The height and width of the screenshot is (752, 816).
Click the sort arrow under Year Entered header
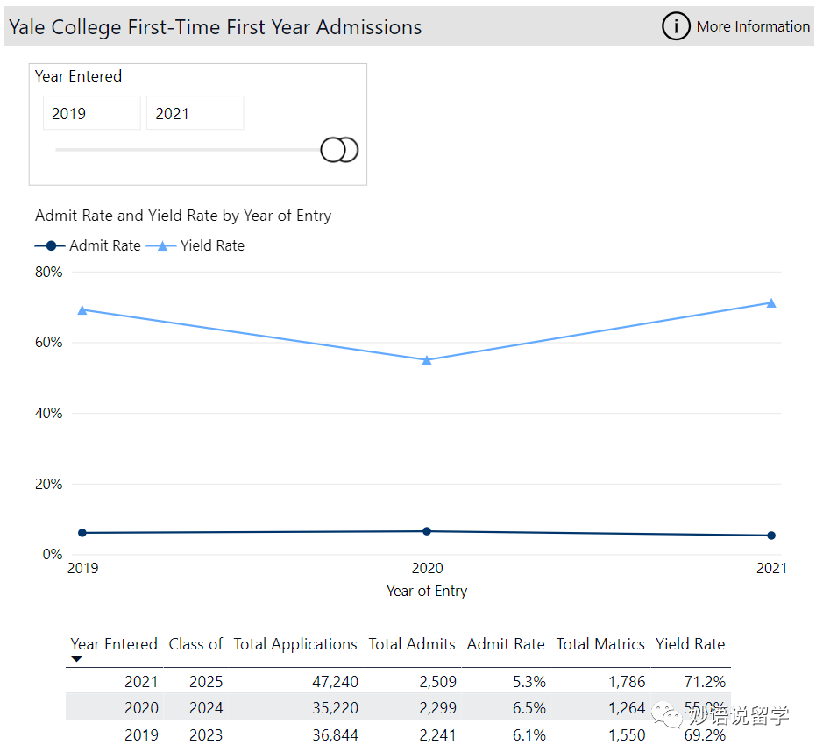76,659
